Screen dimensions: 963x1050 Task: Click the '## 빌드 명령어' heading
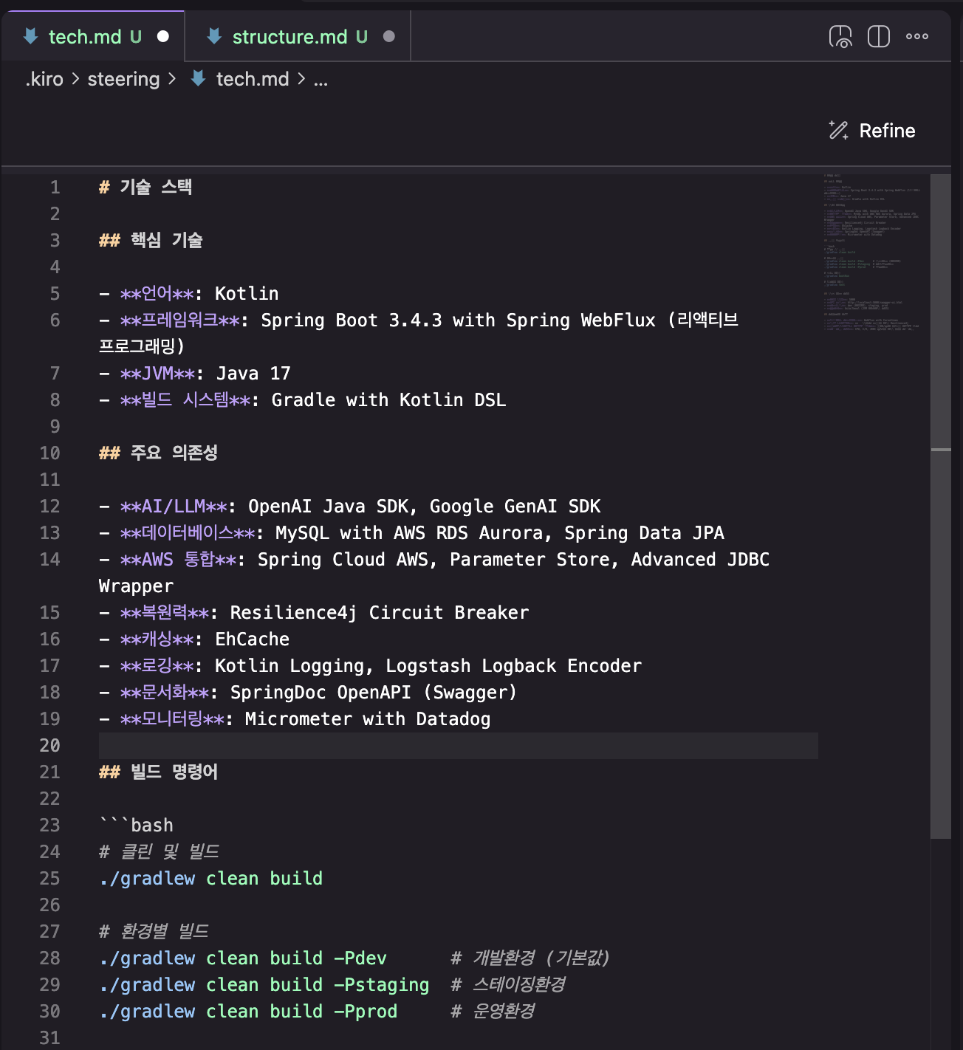158,772
